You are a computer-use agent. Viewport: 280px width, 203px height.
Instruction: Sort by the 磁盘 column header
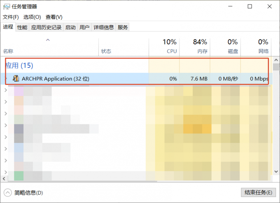click(225, 47)
